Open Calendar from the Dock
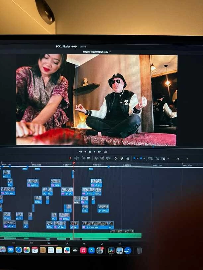203x270 pixels. coord(35,250)
